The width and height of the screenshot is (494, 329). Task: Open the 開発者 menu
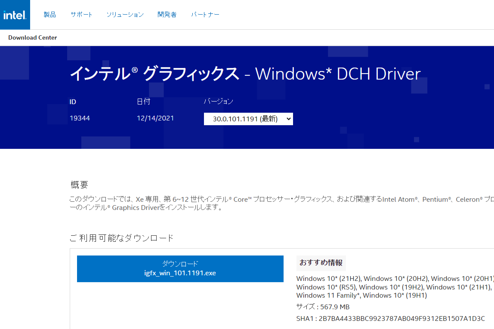tap(167, 15)
